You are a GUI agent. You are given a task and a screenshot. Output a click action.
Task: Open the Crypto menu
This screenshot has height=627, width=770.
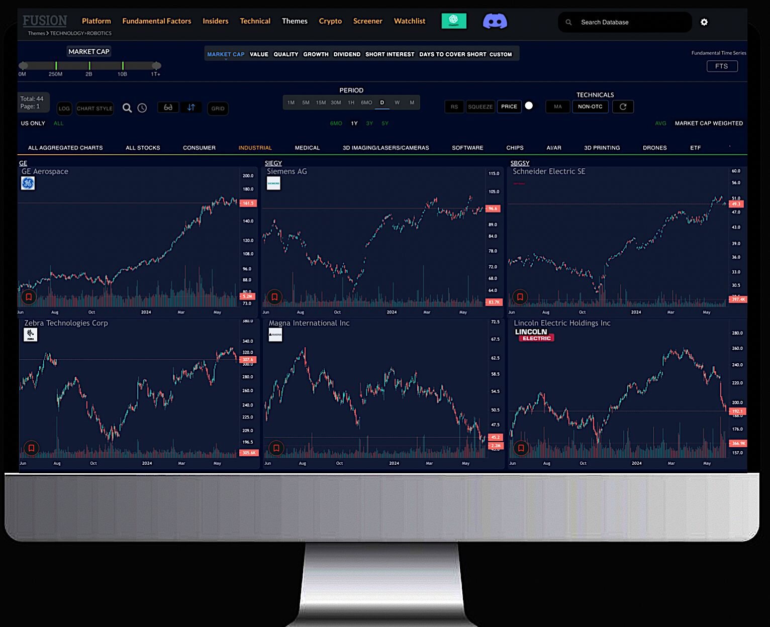pyautogui.click(x=330, y=21)
